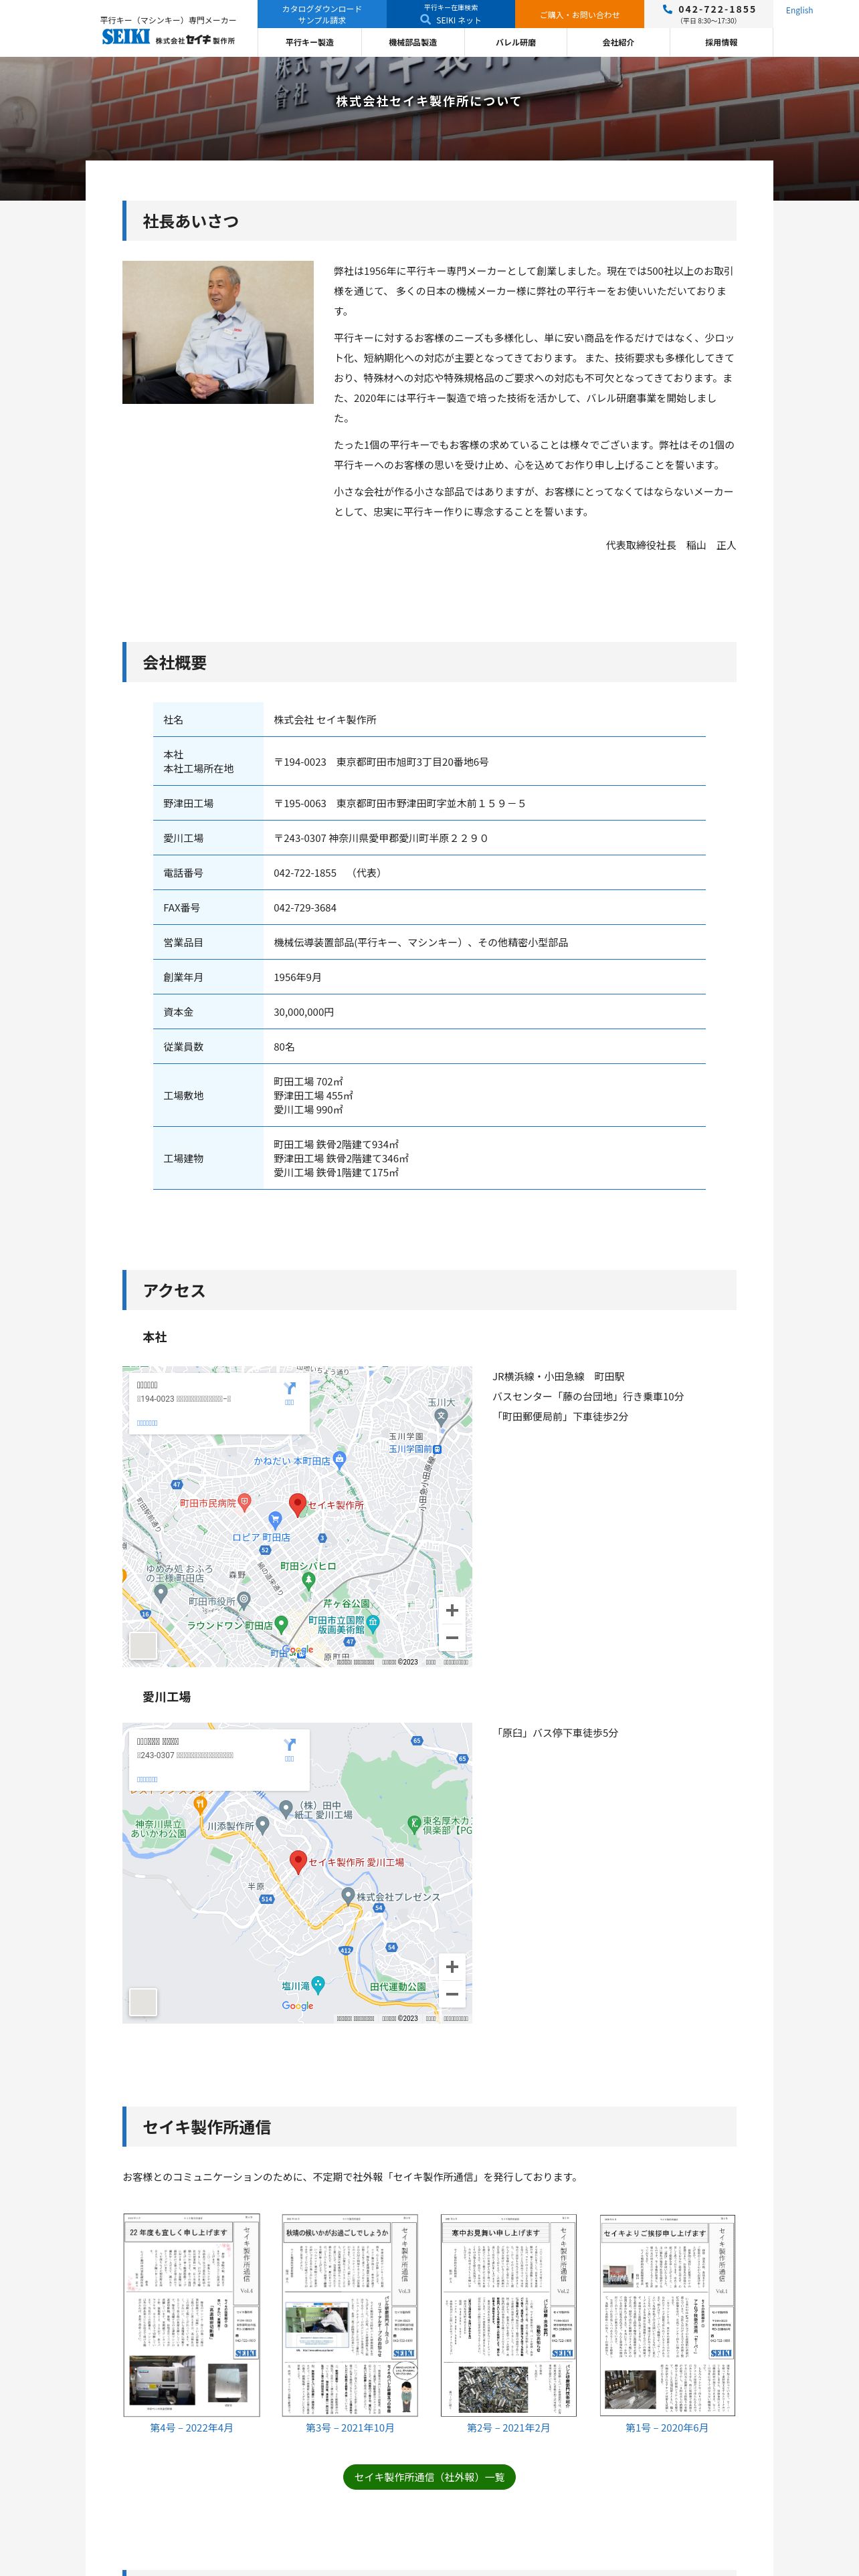Screen dimensions: 859x2576
Task: Click the 野津田工場 address text
Action: pyautogui.click(x=400, y=803)
